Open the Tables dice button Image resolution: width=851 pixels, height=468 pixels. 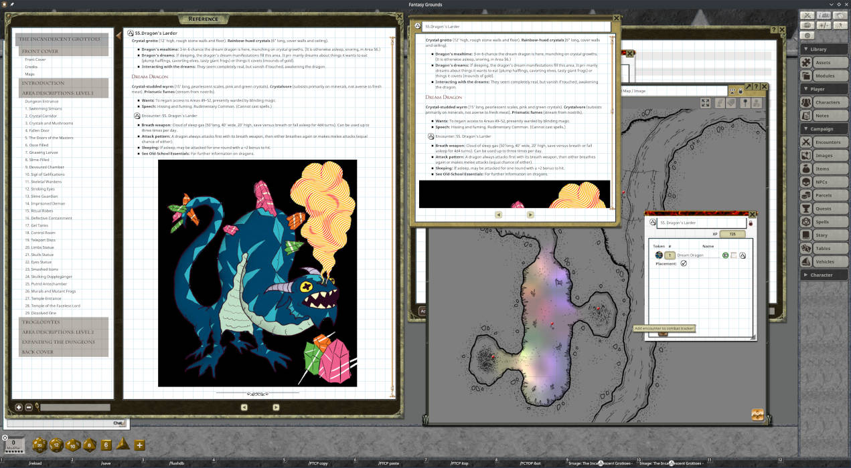824,248
